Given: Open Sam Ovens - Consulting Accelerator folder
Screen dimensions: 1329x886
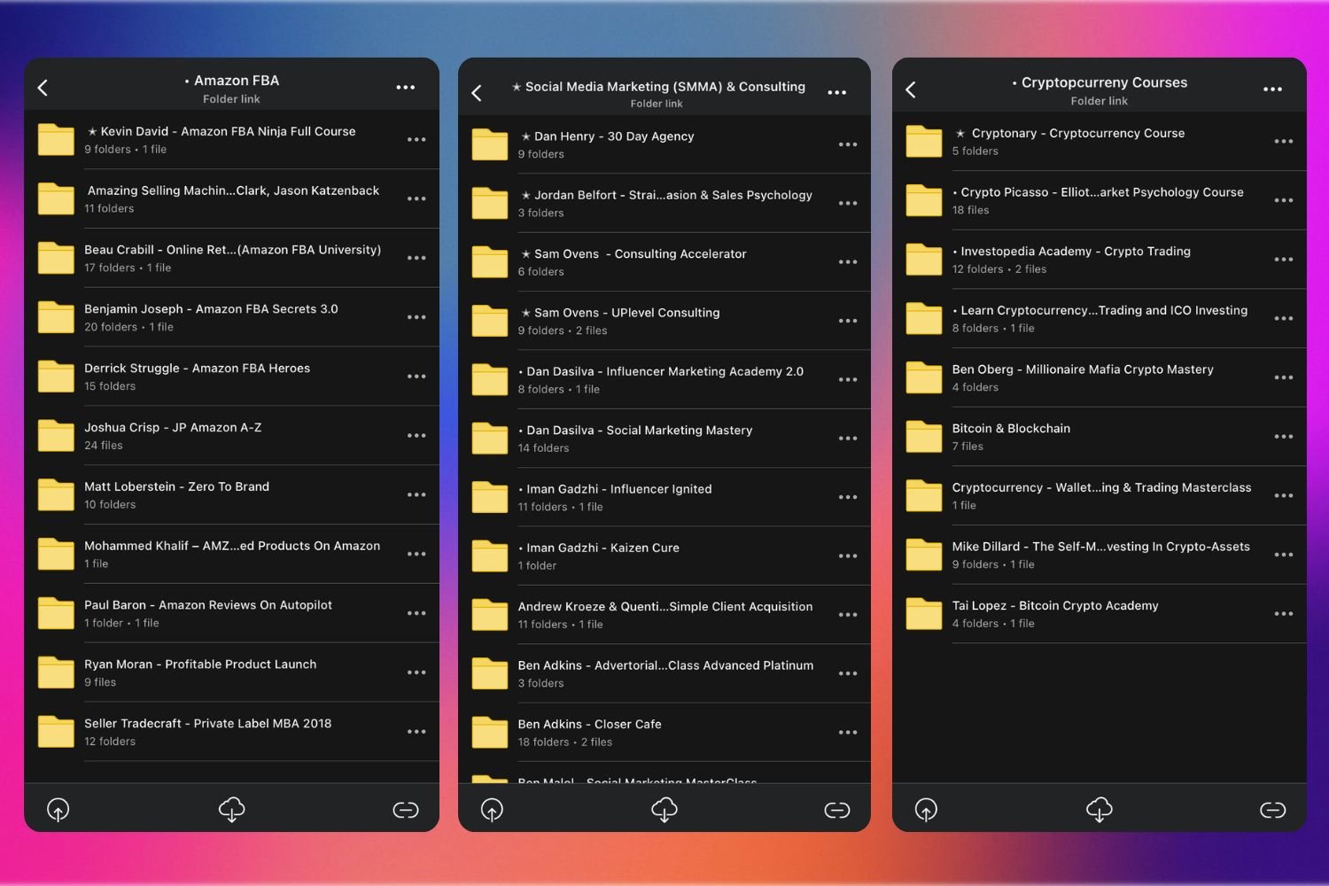Looking at the screenshot, I should [664, 262].
